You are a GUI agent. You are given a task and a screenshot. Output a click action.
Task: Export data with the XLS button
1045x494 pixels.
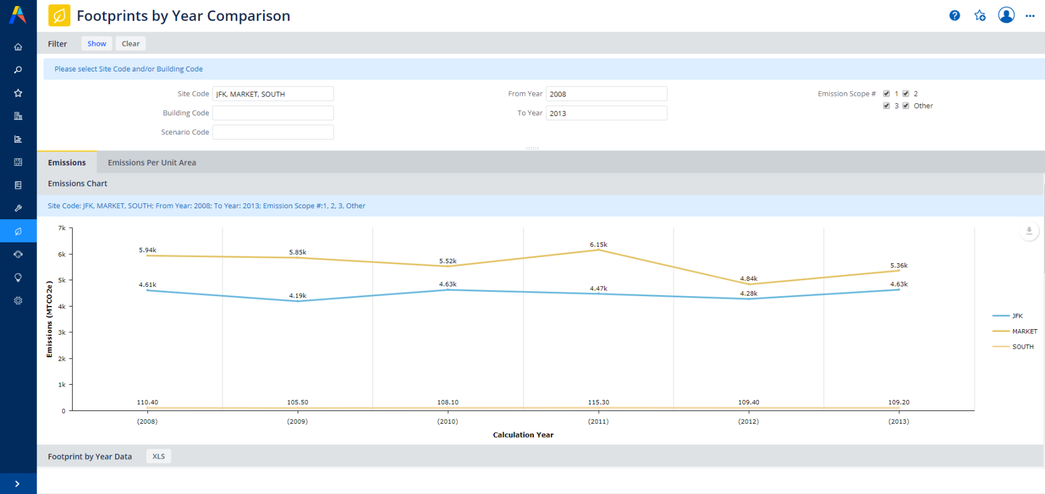[x=158, y=456]
